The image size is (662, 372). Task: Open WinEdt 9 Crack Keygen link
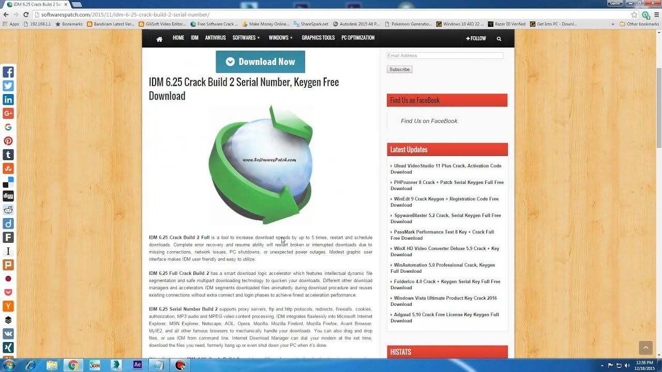point(444,202)
